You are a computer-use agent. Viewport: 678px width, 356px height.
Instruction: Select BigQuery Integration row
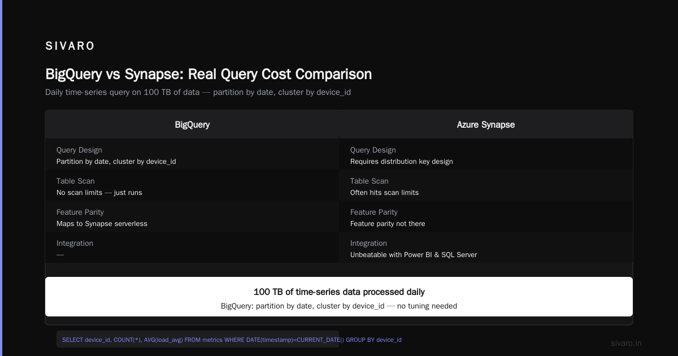point(192,248)
